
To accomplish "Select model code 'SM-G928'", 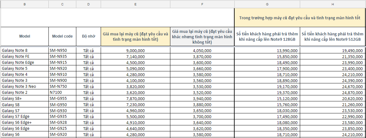I will click(x=62, y=123).
